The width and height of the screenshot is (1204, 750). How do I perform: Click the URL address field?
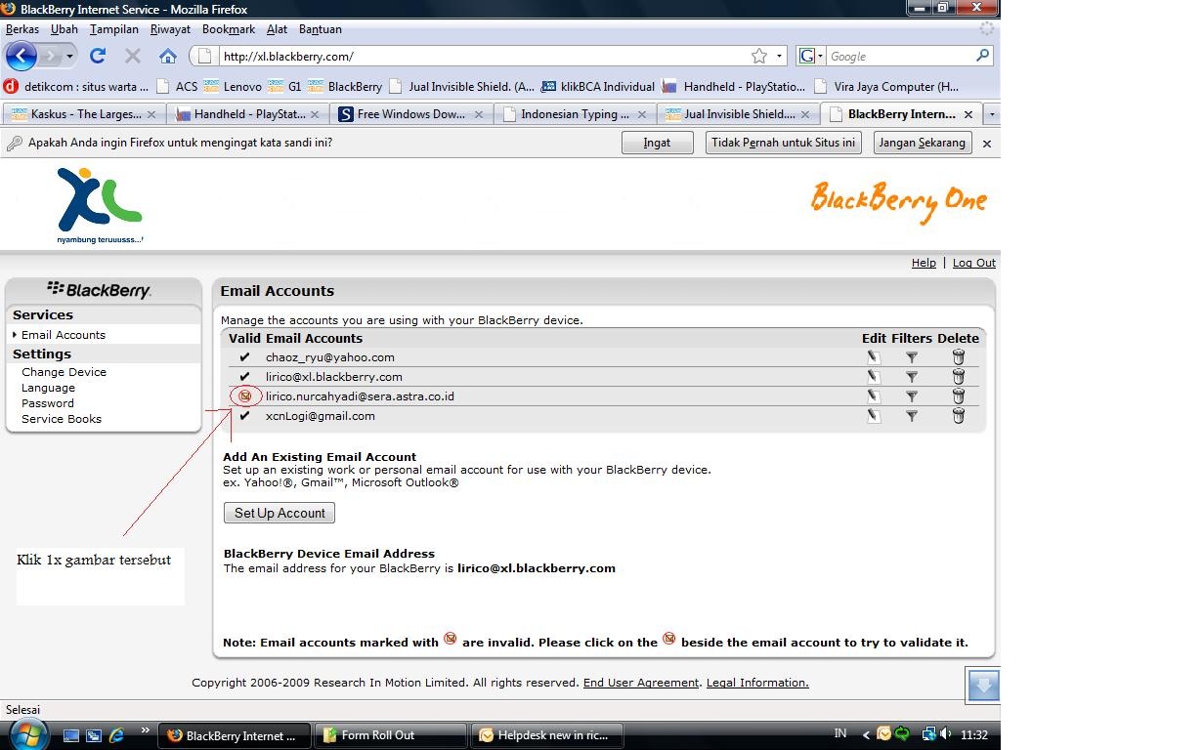click(x=484, y=57)
